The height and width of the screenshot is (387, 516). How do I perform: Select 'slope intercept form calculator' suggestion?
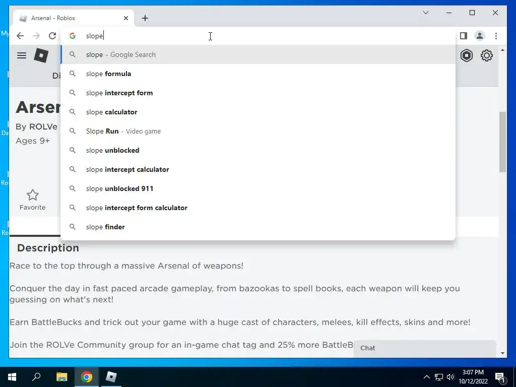[258, 208]
